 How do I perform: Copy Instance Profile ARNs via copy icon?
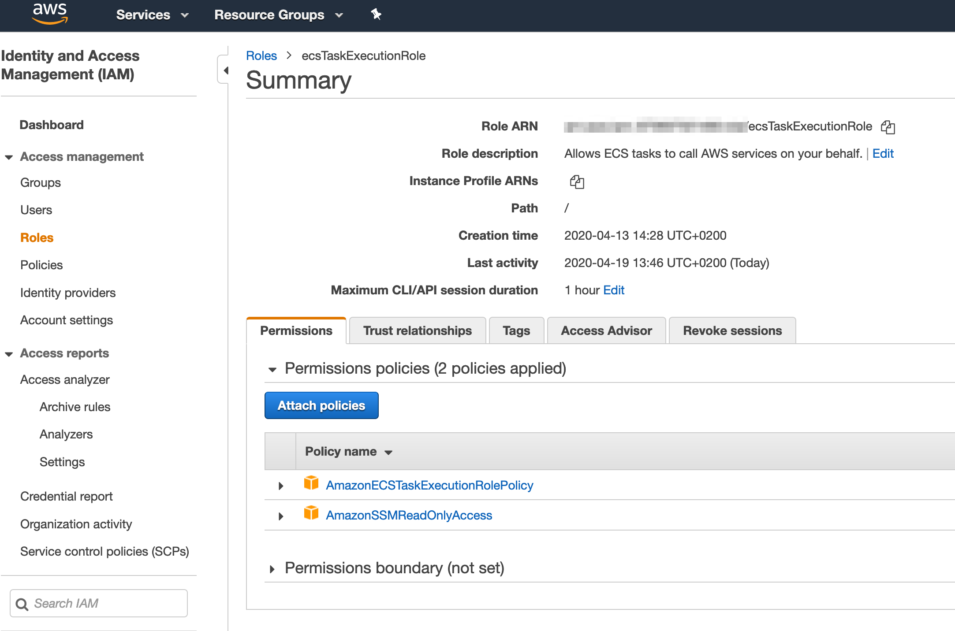click(x=577, y=182)
